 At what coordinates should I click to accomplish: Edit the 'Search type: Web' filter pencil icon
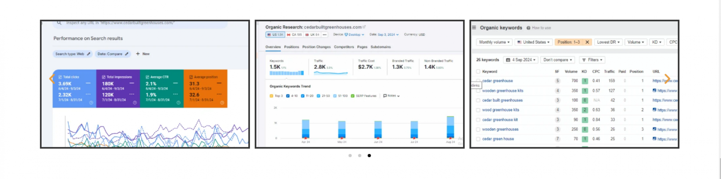click(x=88, y=54)
